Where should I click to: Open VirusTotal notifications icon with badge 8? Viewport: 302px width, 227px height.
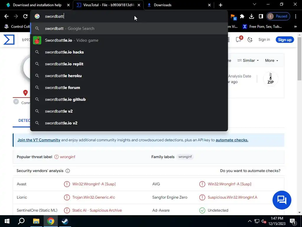[239, 39]
